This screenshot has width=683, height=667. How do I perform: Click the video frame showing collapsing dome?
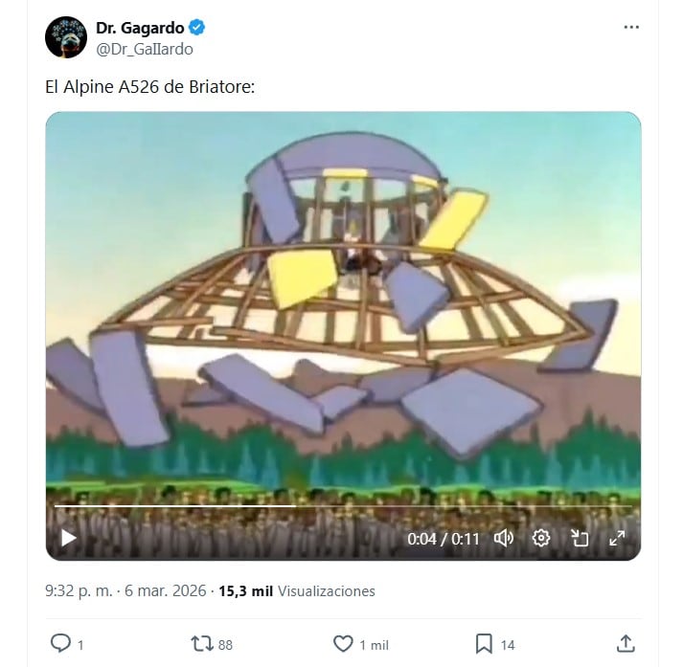tap(343, 304)
